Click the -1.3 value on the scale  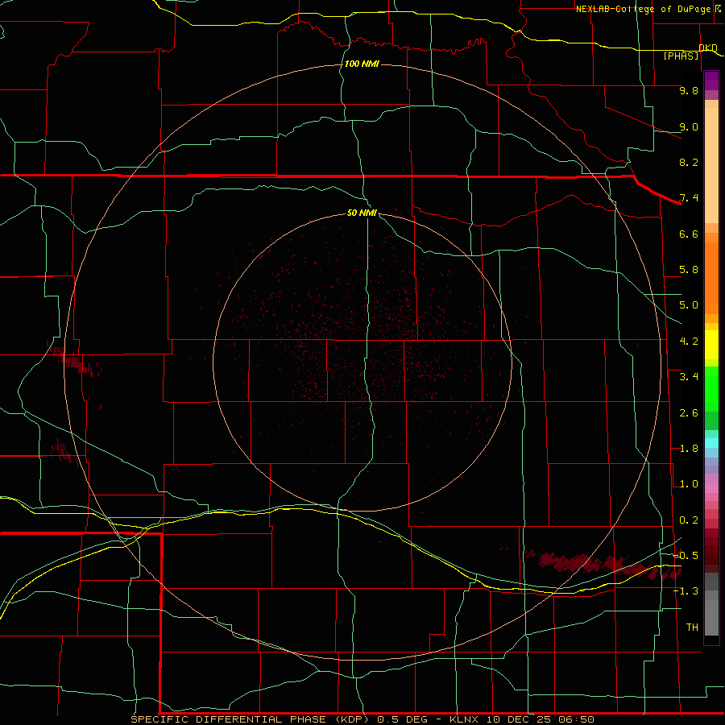[686, 591]
